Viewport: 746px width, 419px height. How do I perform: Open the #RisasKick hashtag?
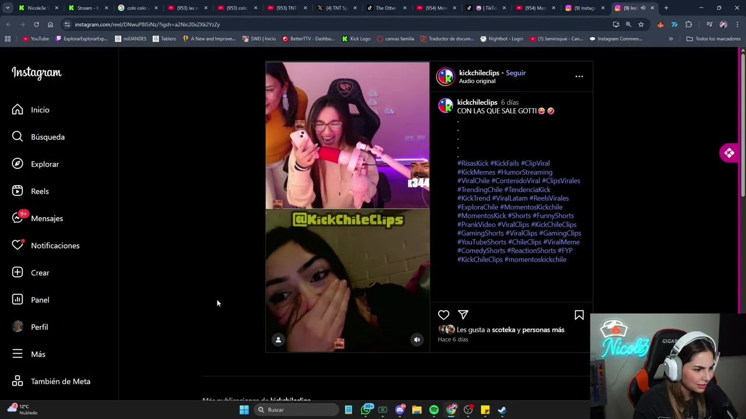(473, 164)
